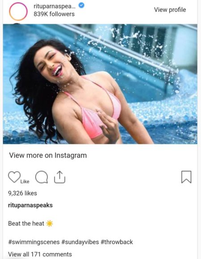
Task: Click the blue verified badge
Action: click(81, 6)
